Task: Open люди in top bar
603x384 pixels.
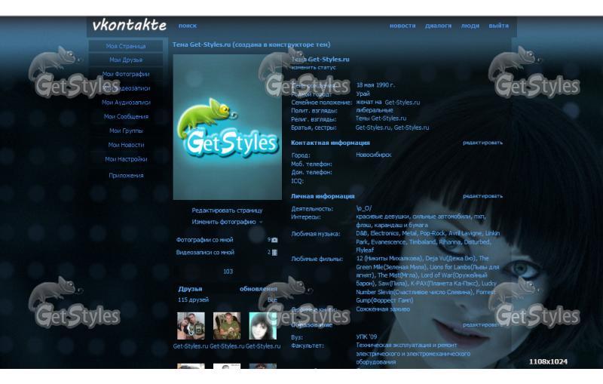Action: tap(470, 26)
